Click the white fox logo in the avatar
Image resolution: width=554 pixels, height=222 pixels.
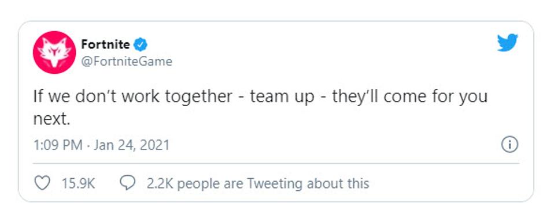(x=54, y=52)
